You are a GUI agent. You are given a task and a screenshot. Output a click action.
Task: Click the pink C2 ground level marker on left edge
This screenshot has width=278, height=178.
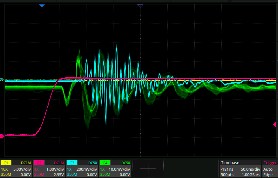[x=2, y=136]
